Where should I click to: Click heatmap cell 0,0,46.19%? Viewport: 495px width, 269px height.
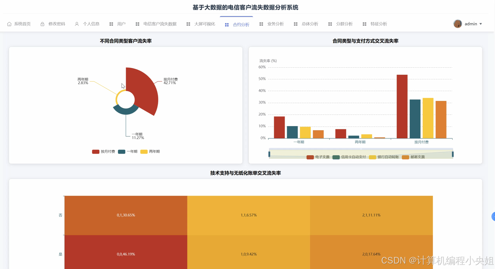click(126, 252)
